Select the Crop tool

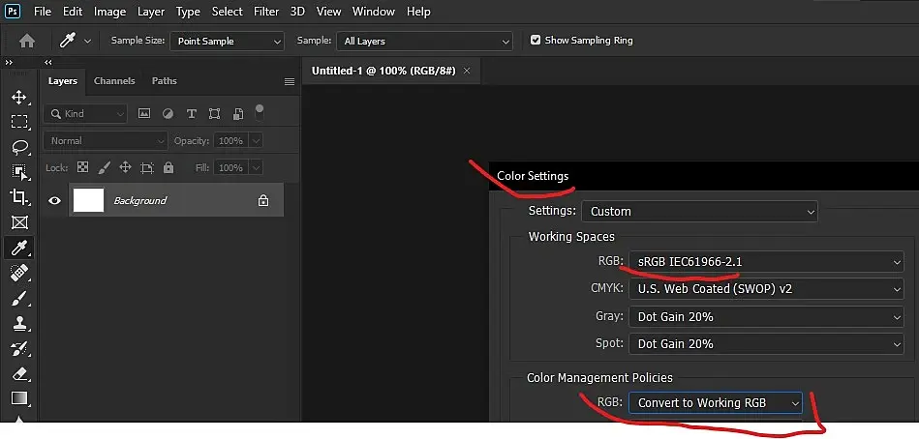[18, 197]
